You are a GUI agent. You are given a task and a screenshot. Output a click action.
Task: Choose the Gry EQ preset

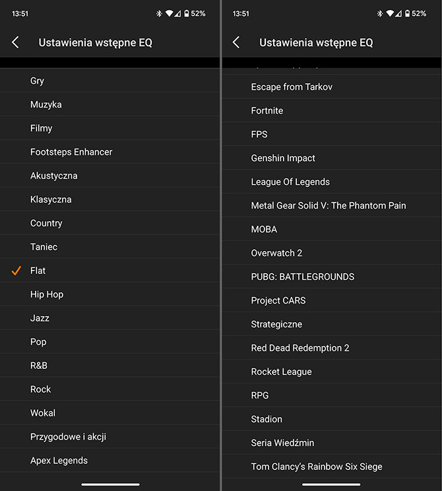click(110, 81)
